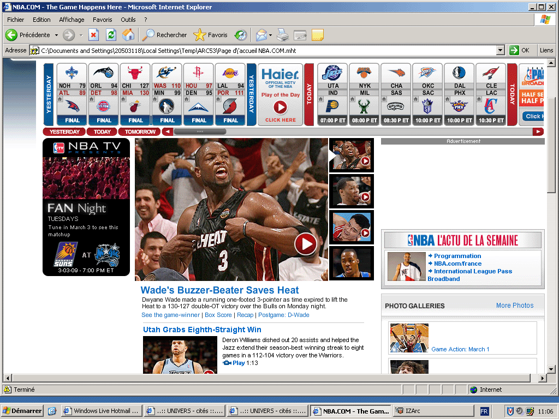Image resolution: width=559 pixels, height=419 pixels.
Task: Open the CLE vs LAC game card
Action: tap(491, 94)
